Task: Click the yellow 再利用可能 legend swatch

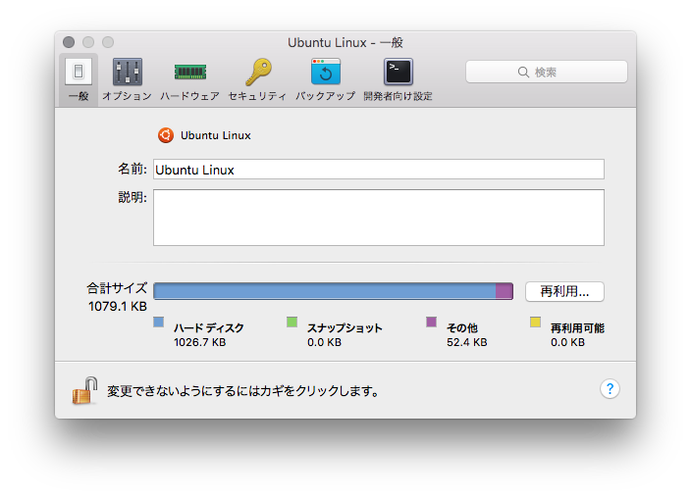Action: [x=536, y=322]
